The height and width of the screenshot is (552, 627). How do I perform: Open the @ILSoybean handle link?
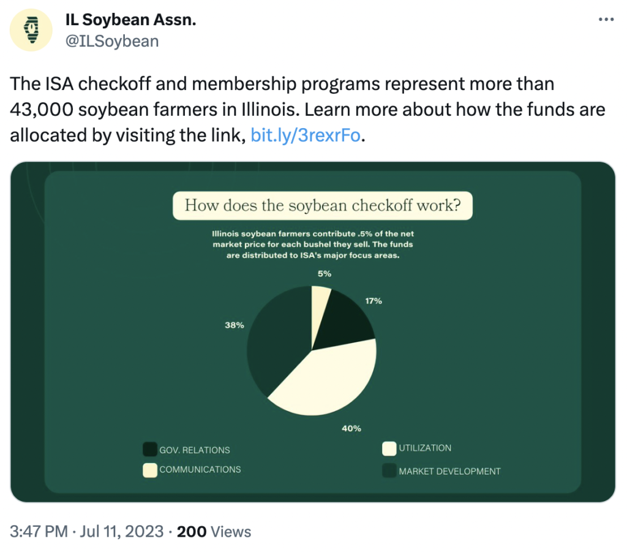112,41
